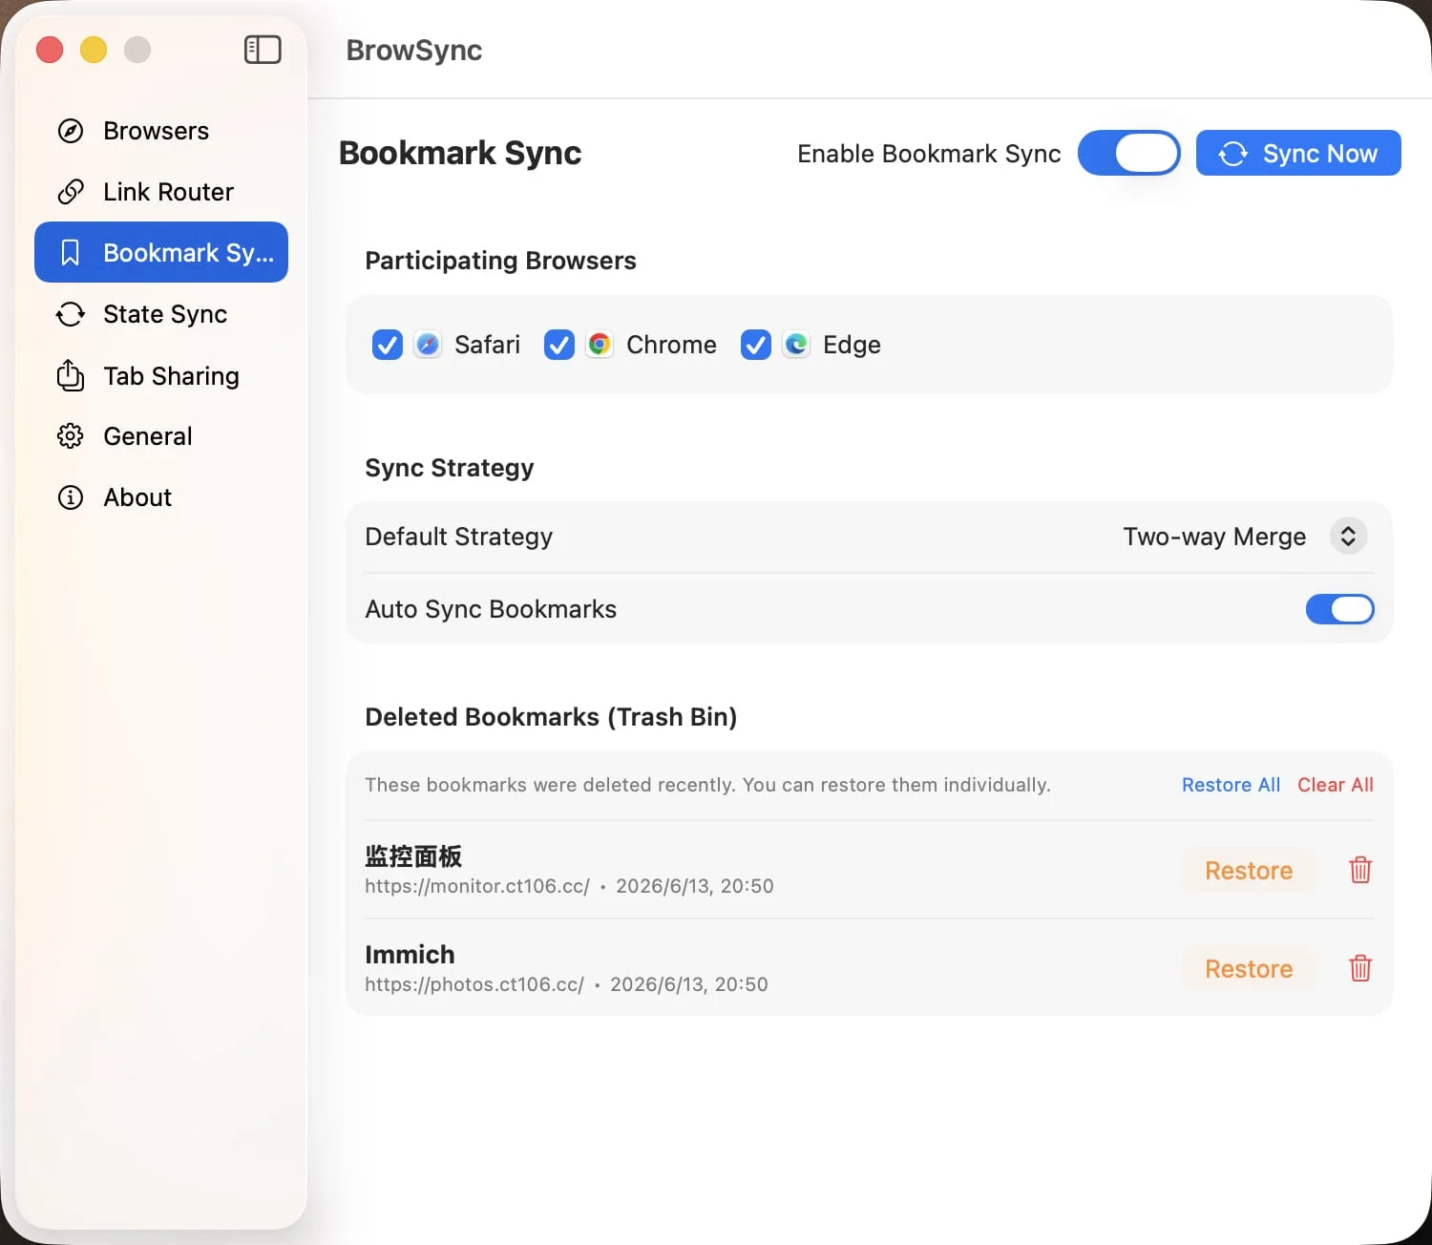
Task: Click the Sync Strategy heading
Action: tap(450, 468)
